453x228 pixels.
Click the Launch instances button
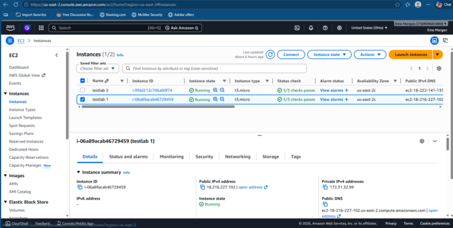[x=410, y=55]
